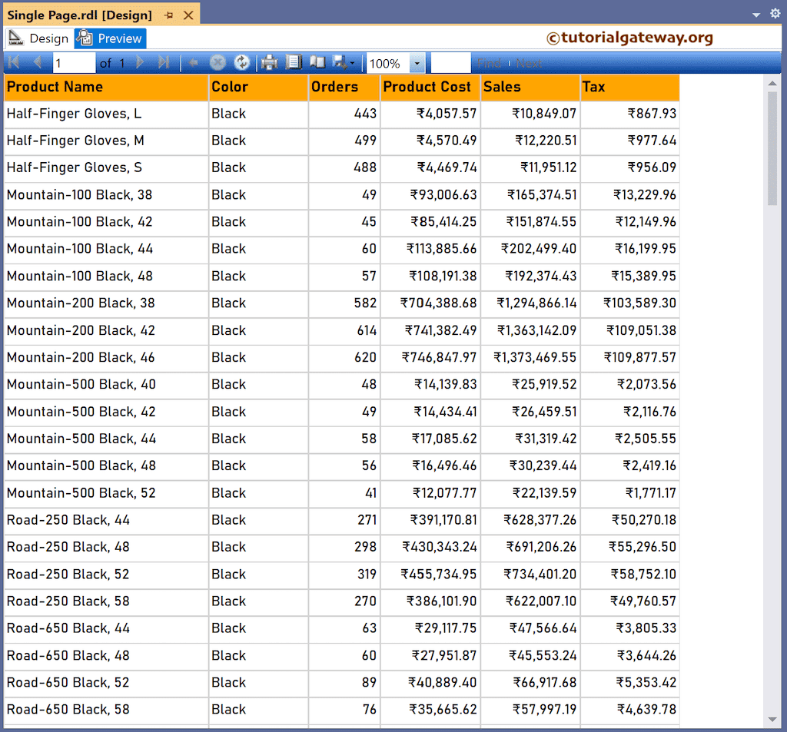This screenshot has width=787, height=732.
Task: Click the Stop rendering icon
Action: (x=217, y=62)
